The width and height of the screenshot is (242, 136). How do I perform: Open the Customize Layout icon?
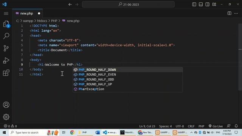(214, 4)
